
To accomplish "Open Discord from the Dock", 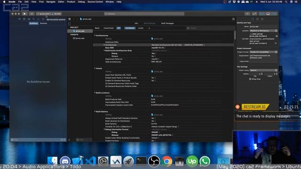I will [x=65, y=161].
